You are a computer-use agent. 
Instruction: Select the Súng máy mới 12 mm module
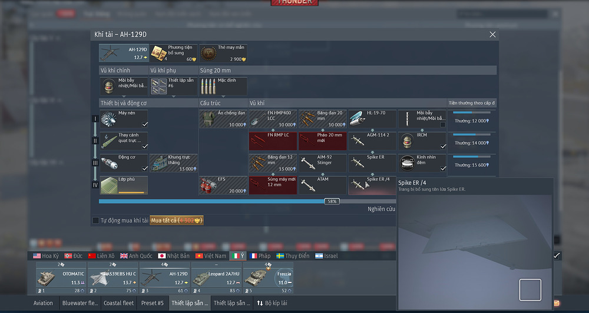pos(273,185)
